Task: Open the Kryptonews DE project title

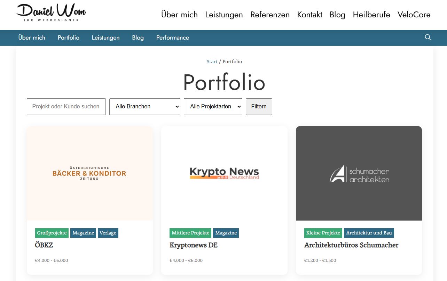Action: [x=194, y=245]
